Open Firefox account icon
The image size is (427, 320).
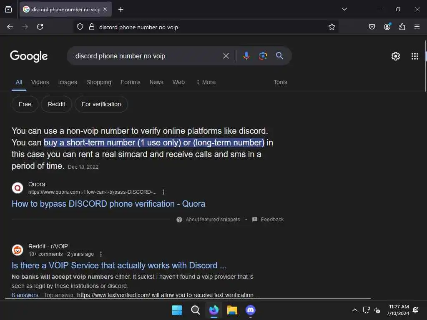pyautogui.click(x=387, y=26)
